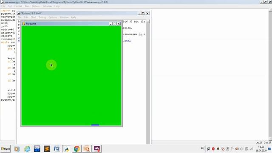The height and width of the screenshot is (153, 272).
Task: Click the clock showing 19:46
Action: [x=261, y=147]
